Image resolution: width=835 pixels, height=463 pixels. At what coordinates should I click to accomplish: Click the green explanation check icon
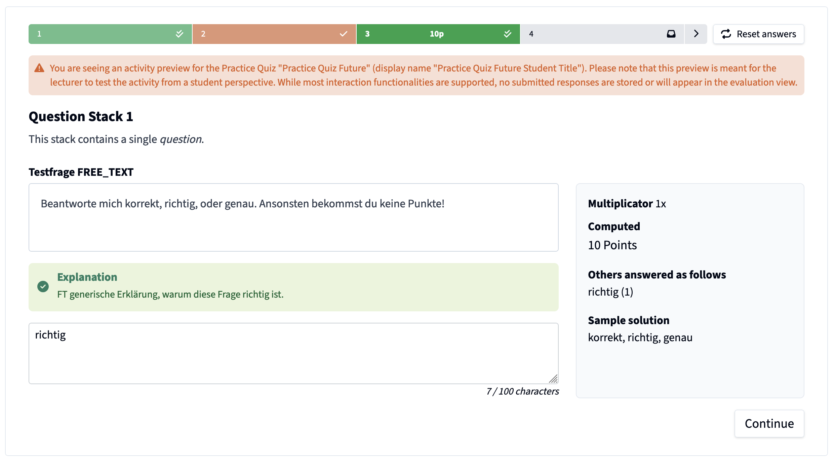43,287
